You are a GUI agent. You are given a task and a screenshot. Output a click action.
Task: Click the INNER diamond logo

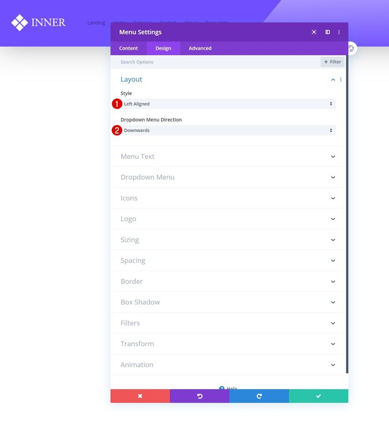[38, 23]
